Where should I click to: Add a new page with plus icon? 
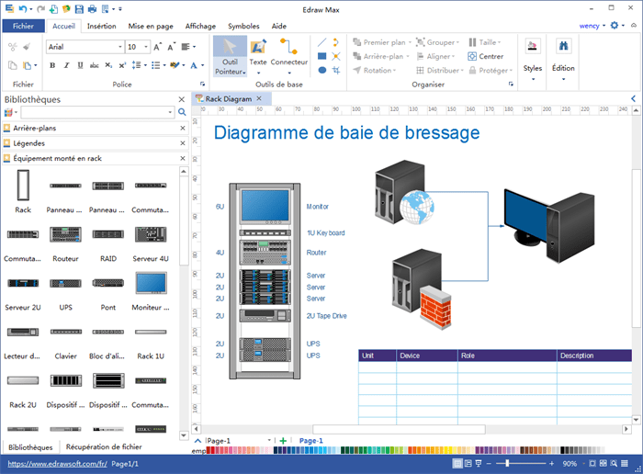(283, 441)
